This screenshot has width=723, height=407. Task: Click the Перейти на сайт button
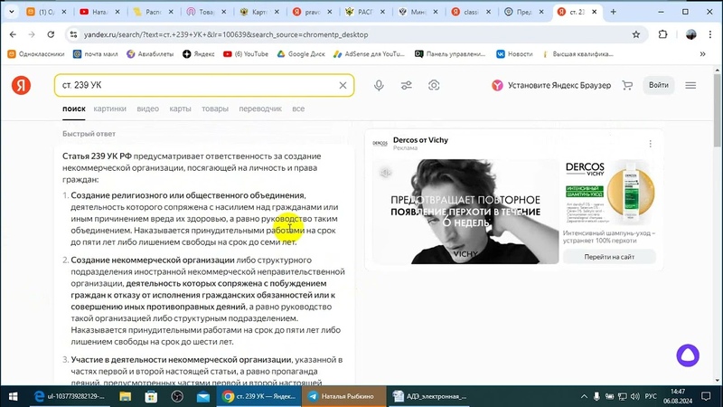click(x=609, y=257)
